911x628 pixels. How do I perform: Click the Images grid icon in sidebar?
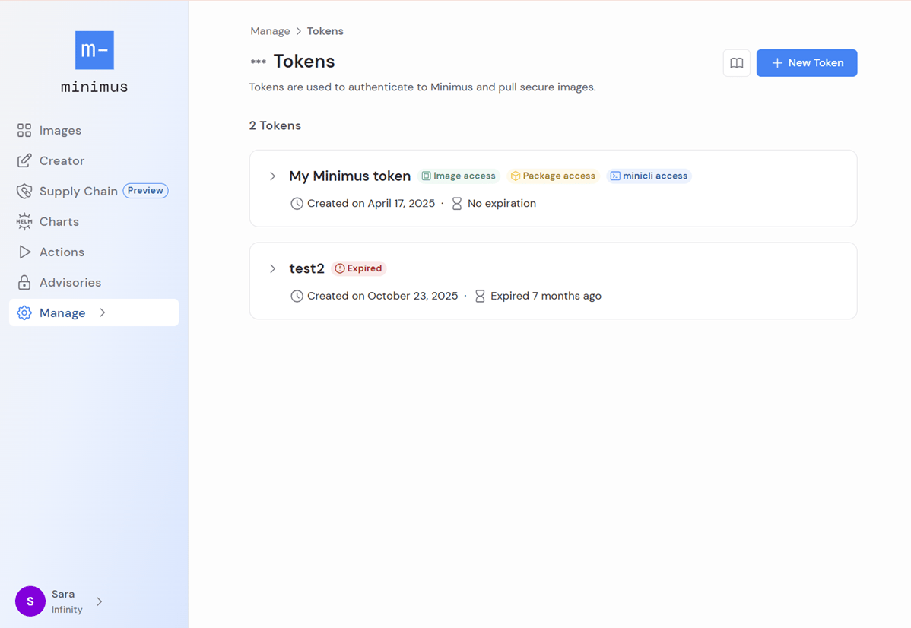(x=24, y=130)
